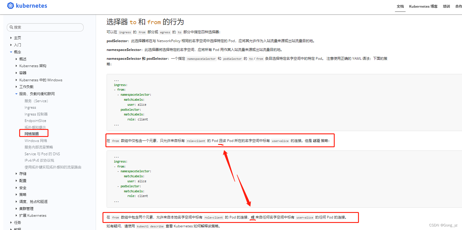Click the 概述 sidebar entry

pyautogui.click(x=23, y=59)
